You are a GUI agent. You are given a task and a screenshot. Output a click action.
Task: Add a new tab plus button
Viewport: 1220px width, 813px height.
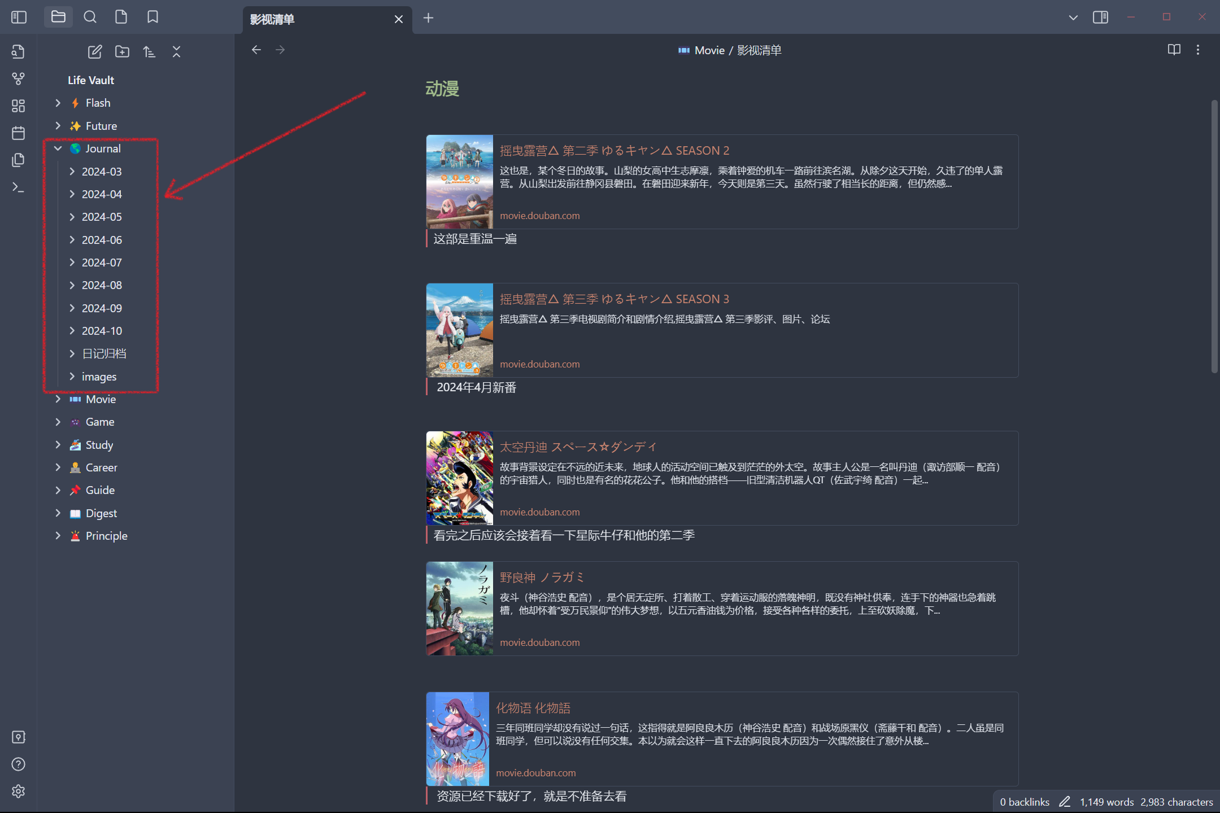pos(429,18)
